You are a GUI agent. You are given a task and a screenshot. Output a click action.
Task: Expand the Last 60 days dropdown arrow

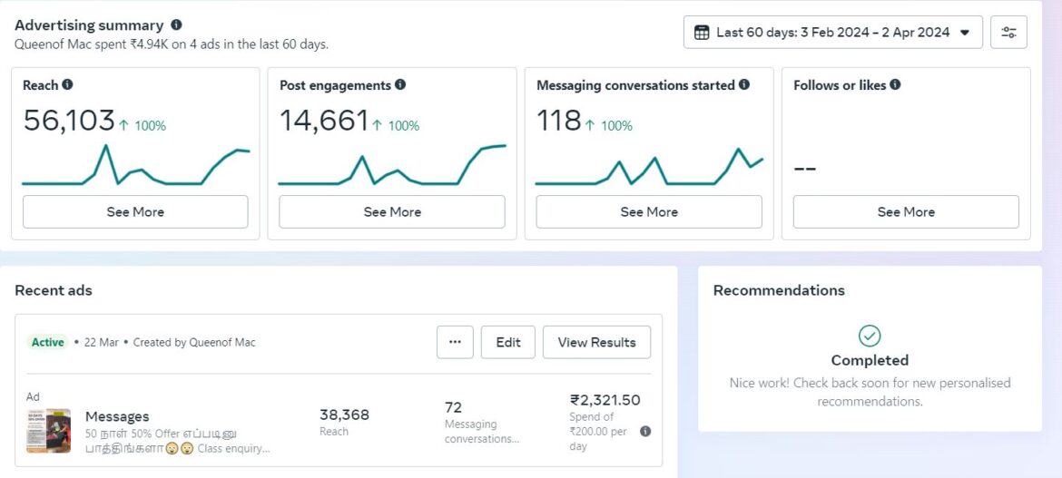point(965,33)
